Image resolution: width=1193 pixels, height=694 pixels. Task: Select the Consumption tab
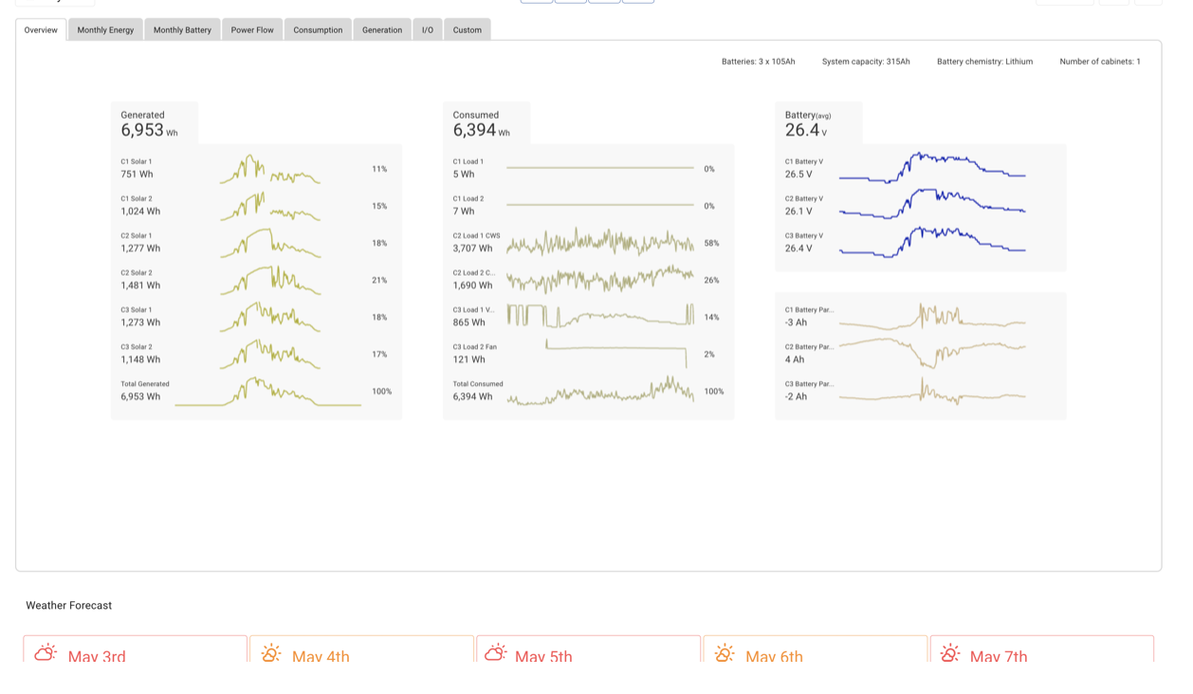pos(318,30)
